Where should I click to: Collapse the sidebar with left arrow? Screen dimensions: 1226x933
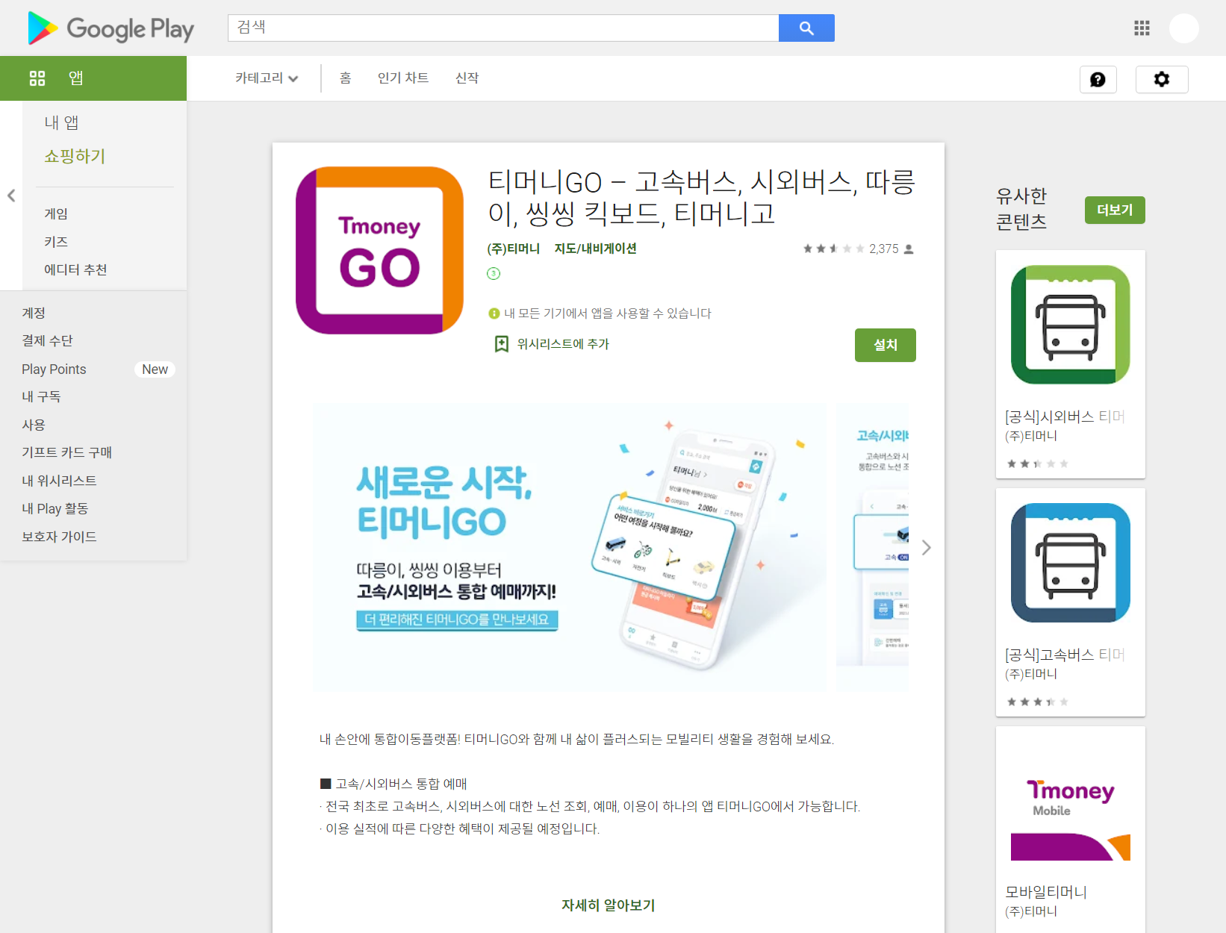pos(11,196)
